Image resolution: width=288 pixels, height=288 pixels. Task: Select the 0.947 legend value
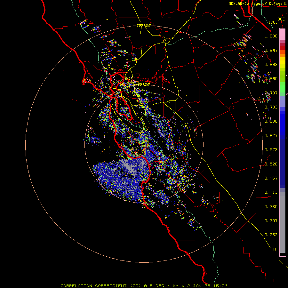(x=271, y=50)
